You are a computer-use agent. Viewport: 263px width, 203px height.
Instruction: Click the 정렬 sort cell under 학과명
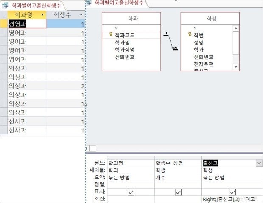[x=131, y=185]
